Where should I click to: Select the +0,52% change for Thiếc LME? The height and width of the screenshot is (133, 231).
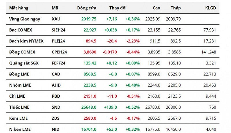(133, 107)
